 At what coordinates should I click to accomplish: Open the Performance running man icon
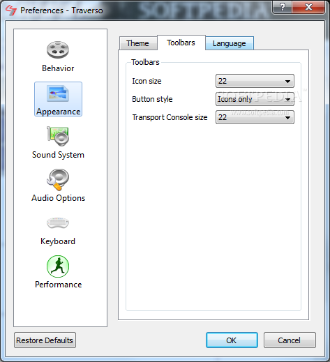[58, 266]
